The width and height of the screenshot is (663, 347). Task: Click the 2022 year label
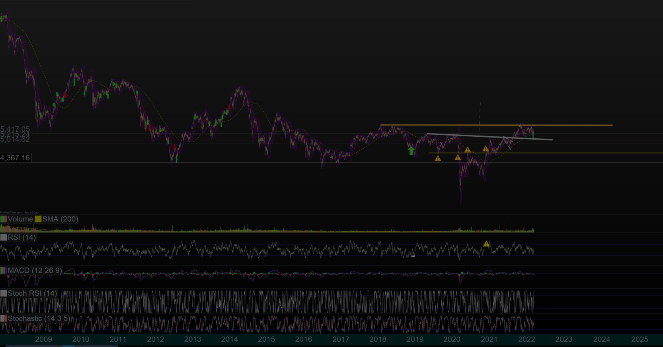coord(526,339)
